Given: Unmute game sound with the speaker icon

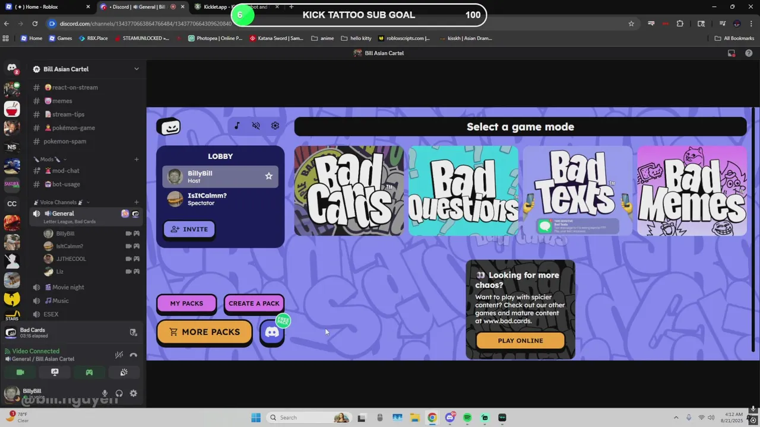Looking at the screenshot, I should point(256,126).
